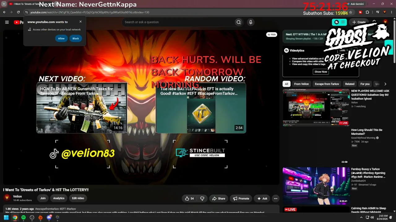Open the BATTLEPASS random video end card

(x=201, y=108)
